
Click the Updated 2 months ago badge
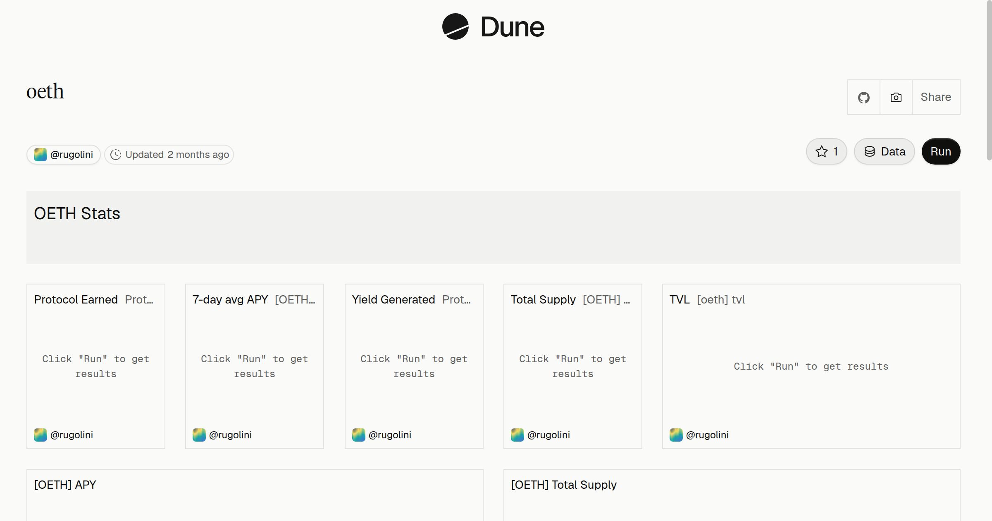click(x=169, y=155)
